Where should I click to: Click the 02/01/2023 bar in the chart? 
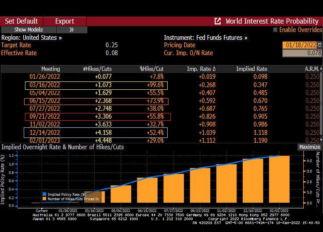(x=279, y=180)
